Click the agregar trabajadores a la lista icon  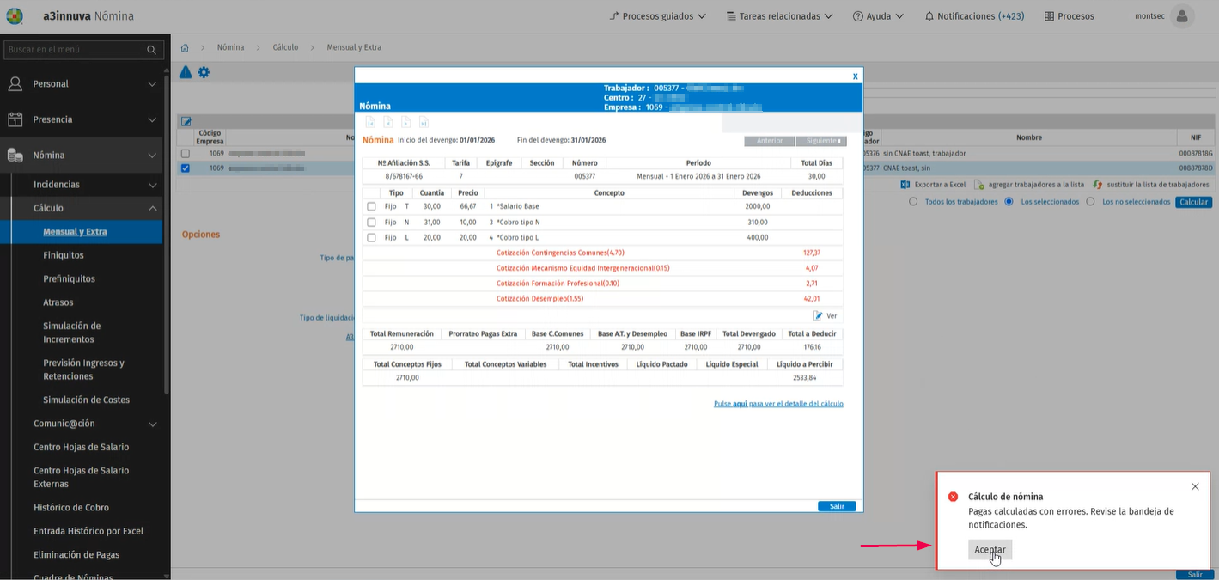coord(979,185)
